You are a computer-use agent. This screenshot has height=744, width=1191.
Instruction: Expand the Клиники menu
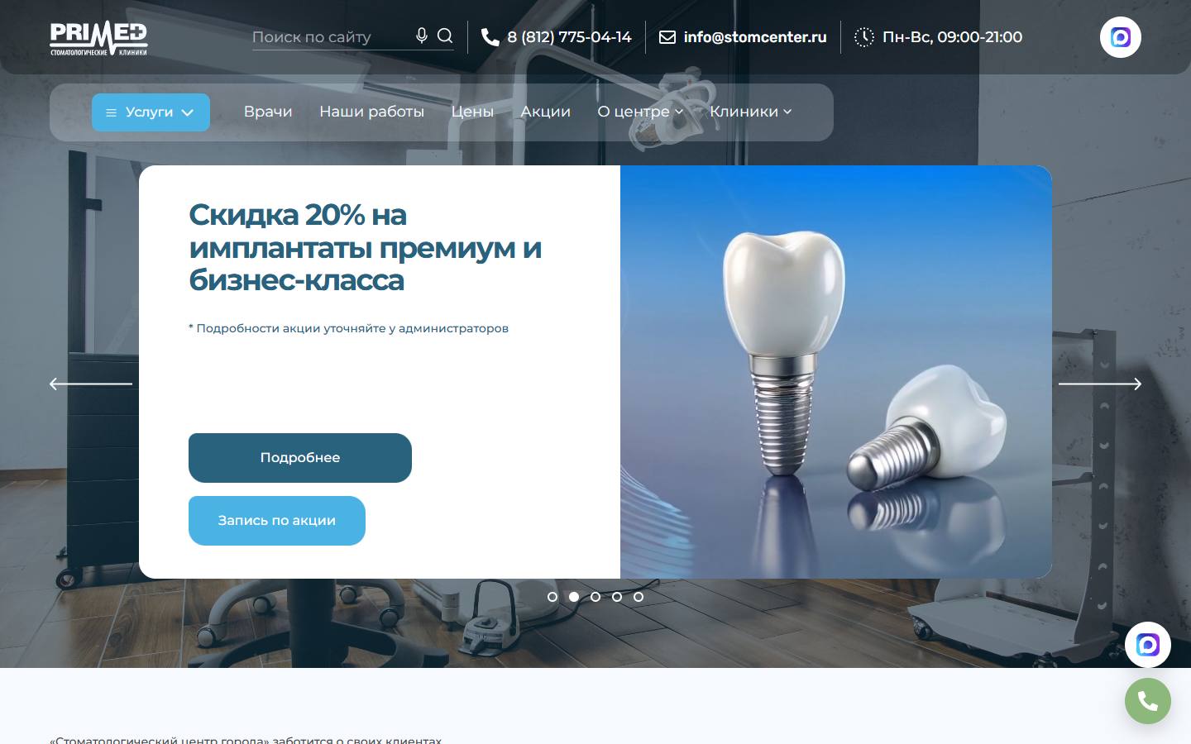[x=751, y=112]
